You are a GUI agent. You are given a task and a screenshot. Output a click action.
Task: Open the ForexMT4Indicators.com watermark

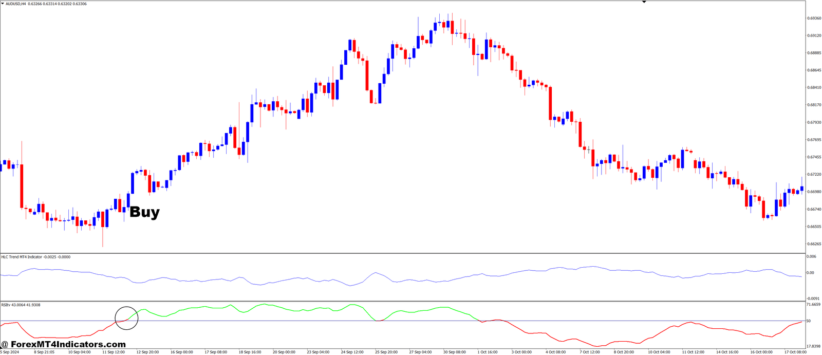pos(63,344)
